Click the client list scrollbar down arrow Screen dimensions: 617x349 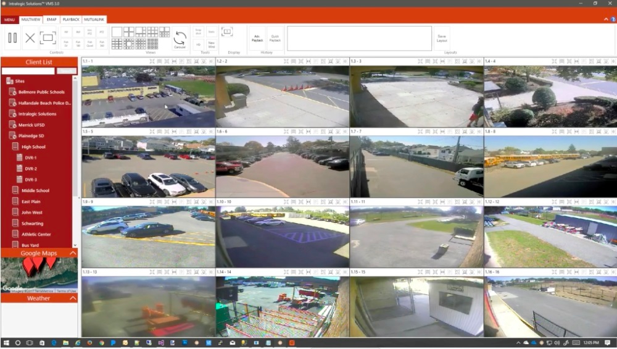75,245
